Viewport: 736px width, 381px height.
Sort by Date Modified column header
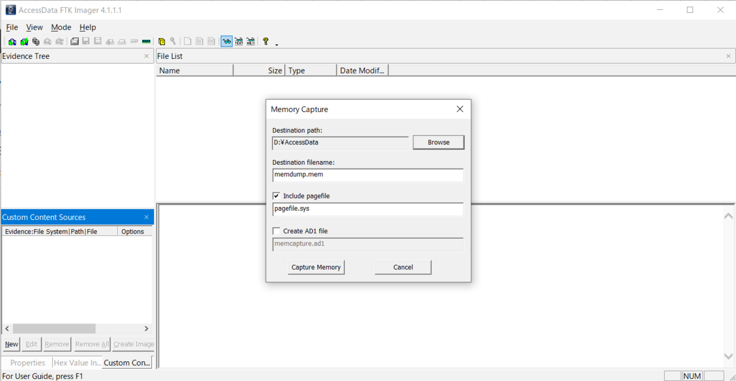(x=362, y=70)
